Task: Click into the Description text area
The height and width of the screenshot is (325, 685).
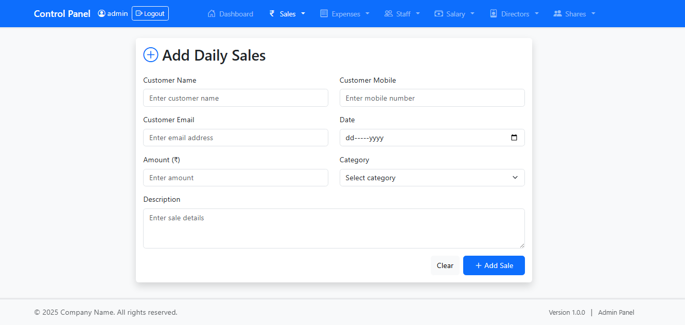Action: 333,228
